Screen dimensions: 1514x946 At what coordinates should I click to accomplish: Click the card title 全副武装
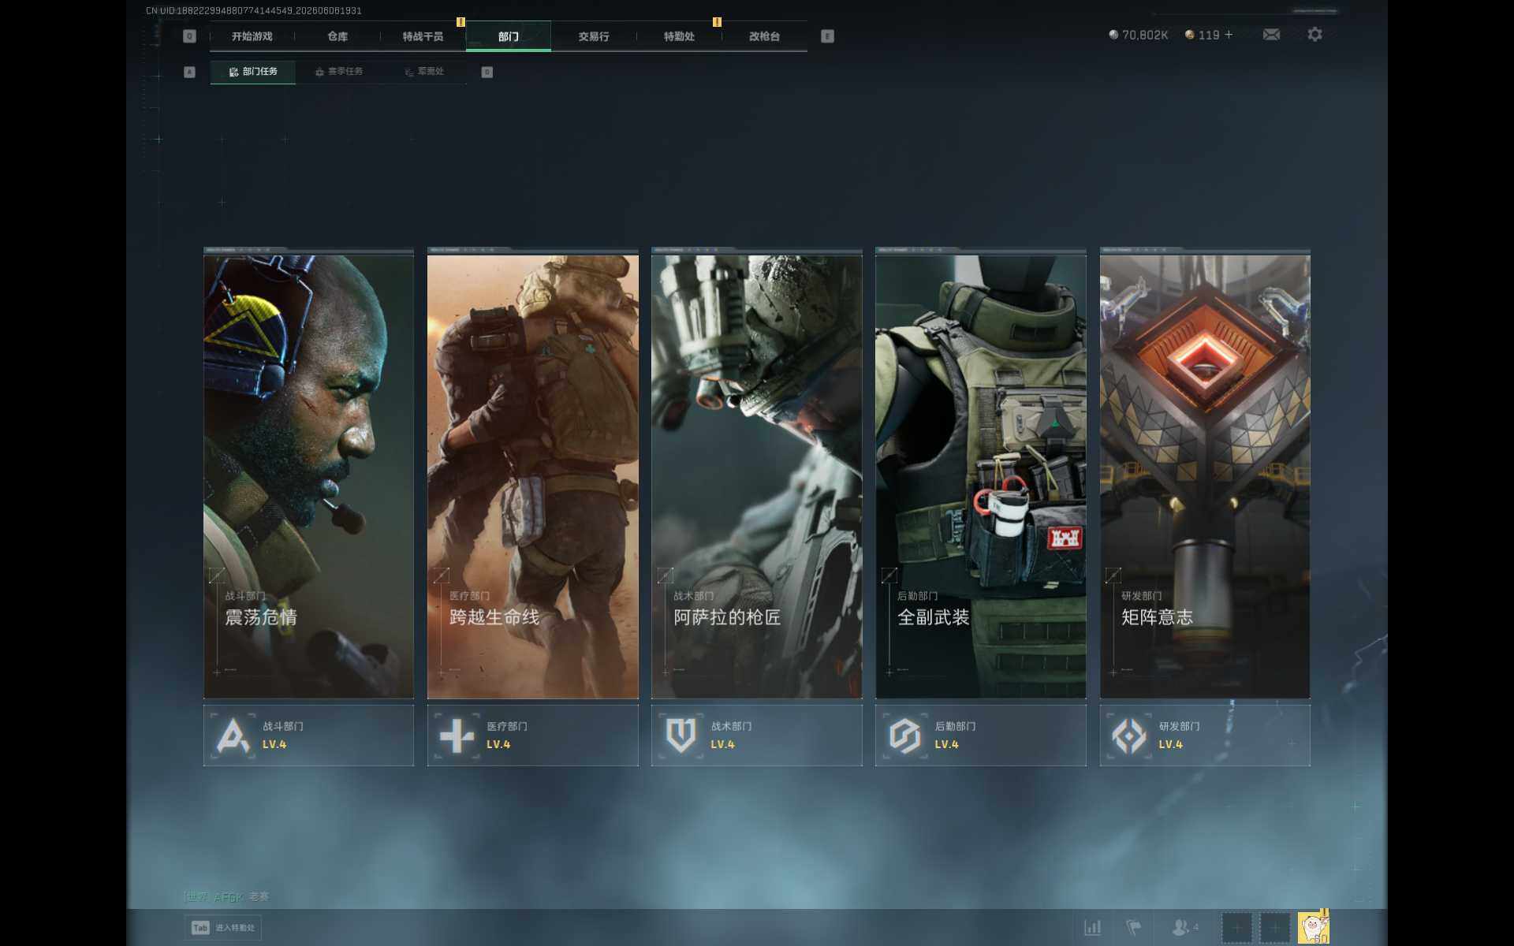(x=934, y=617)
